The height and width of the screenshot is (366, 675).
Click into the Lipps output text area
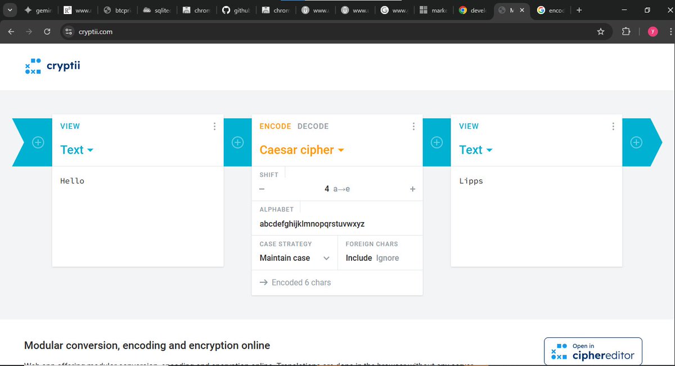(x=537, y=216)
